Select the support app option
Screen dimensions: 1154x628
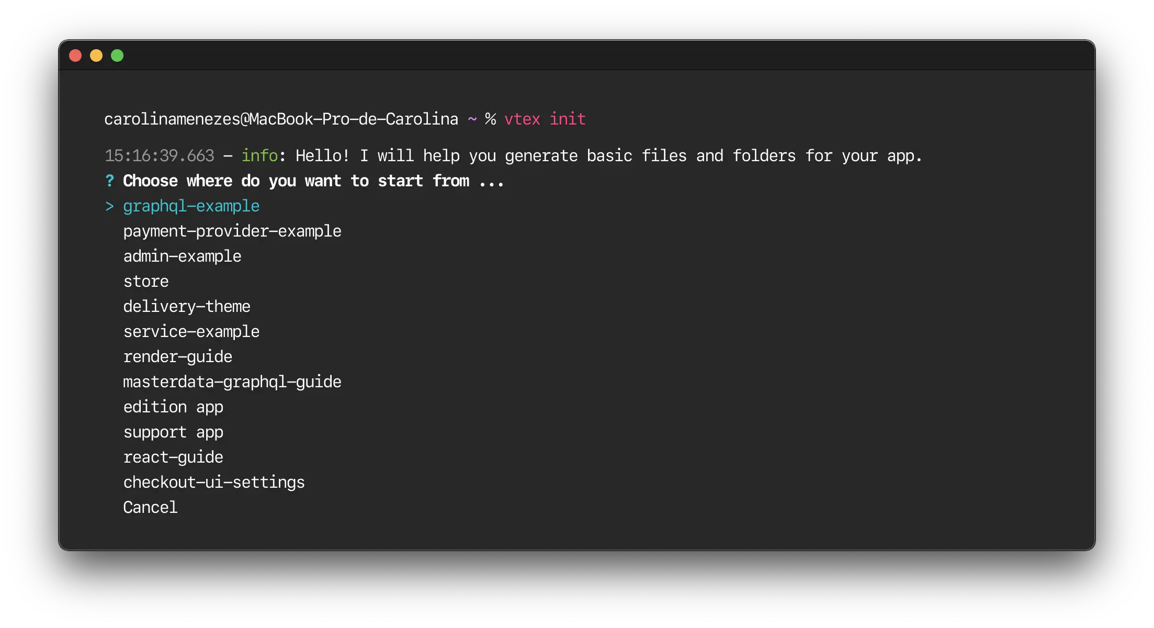coord(173,432)
